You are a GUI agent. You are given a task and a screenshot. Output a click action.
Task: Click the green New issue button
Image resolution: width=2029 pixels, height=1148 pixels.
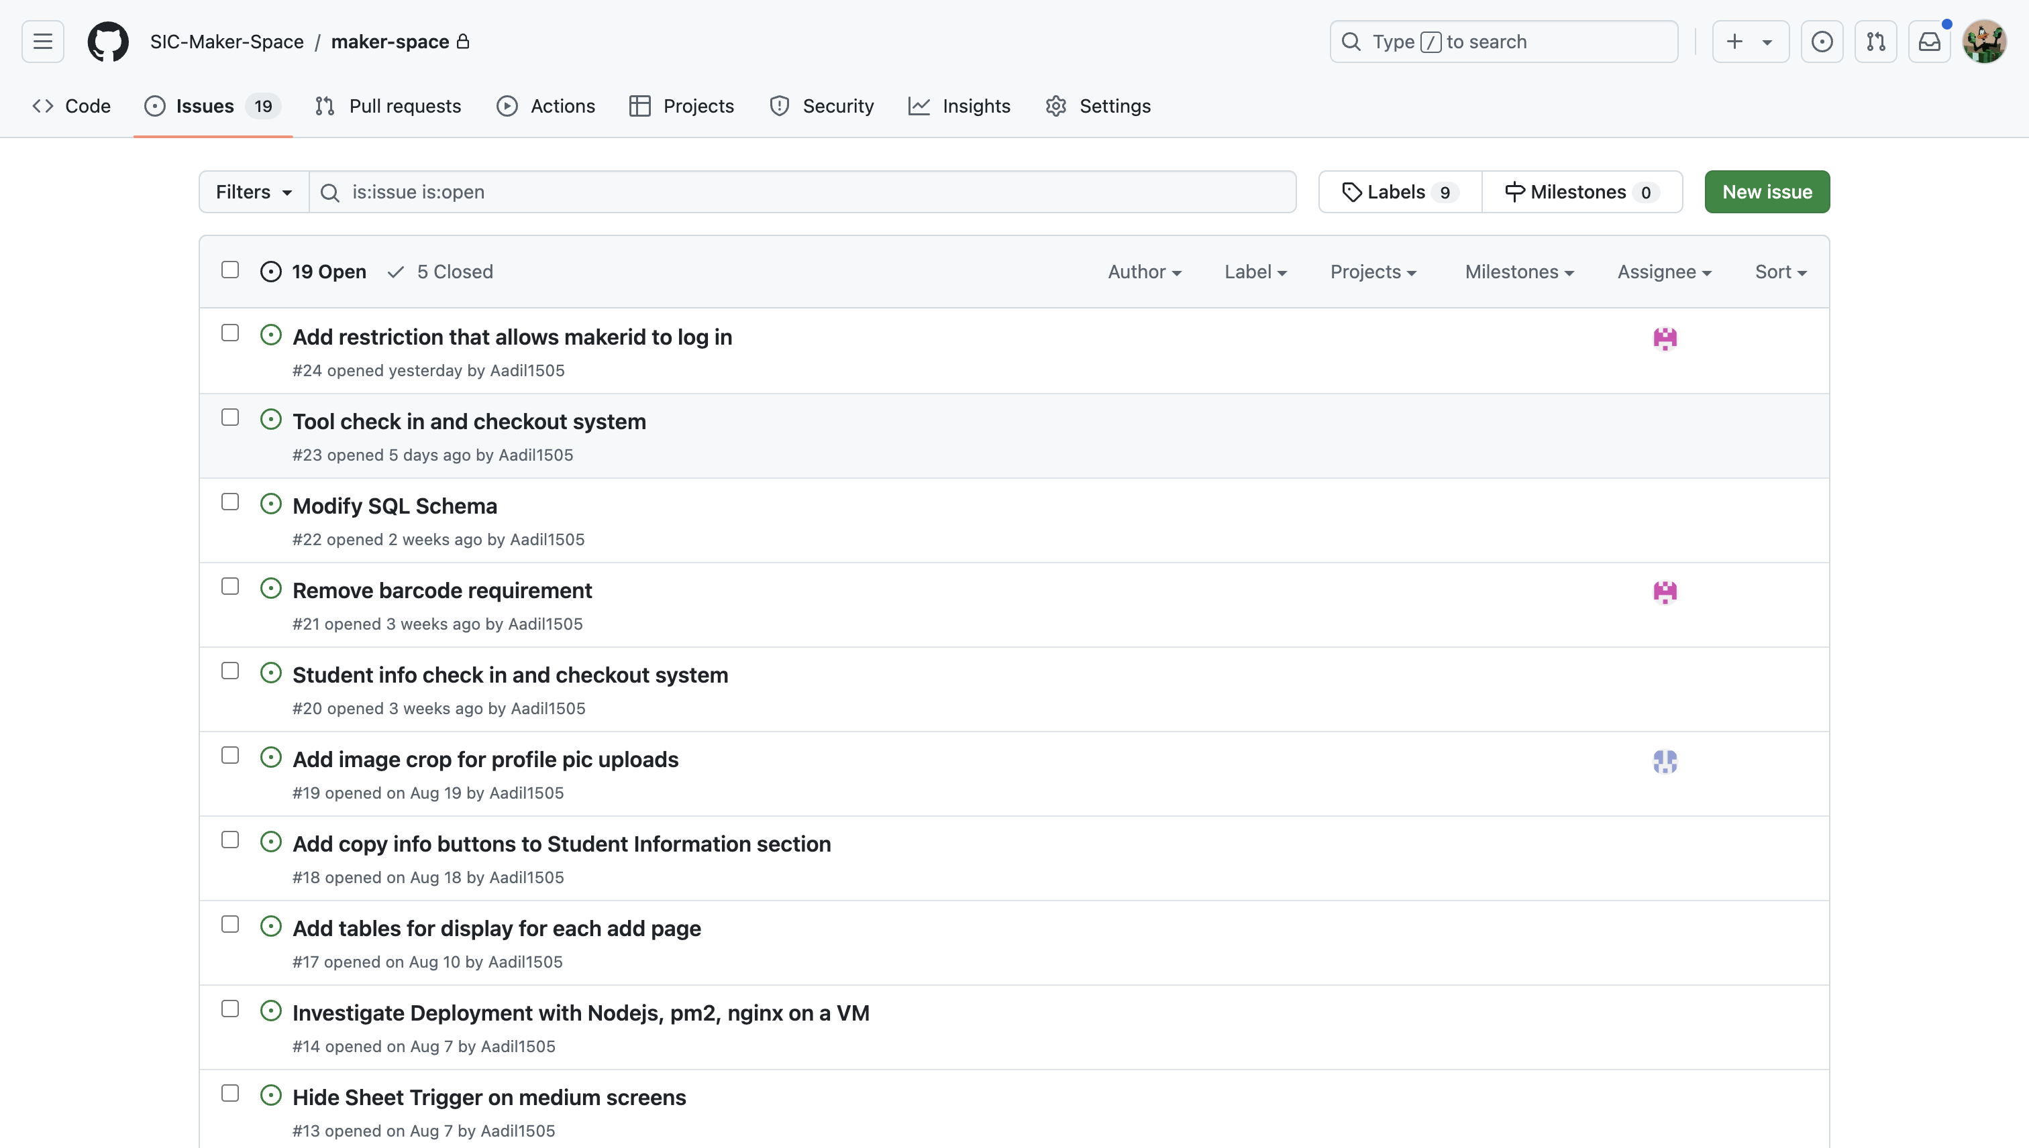click(1766, 192)
